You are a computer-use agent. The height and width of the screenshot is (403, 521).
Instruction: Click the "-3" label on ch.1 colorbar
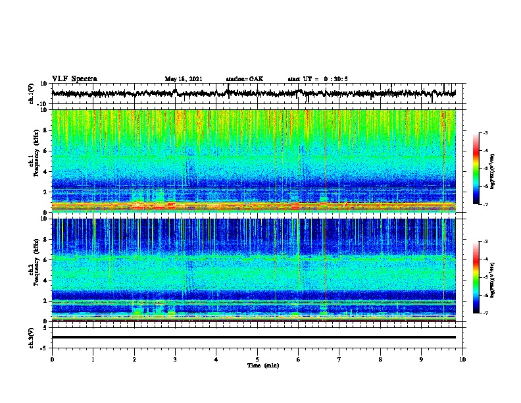(485, 133)
